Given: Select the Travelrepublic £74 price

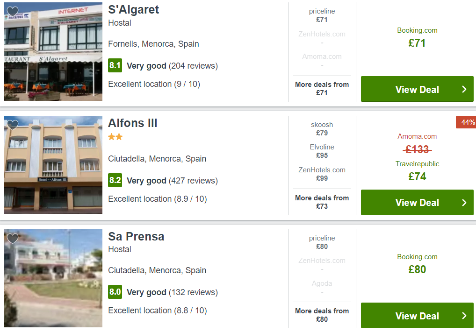Looking at the screenshot, I should (x=417, y=171).
